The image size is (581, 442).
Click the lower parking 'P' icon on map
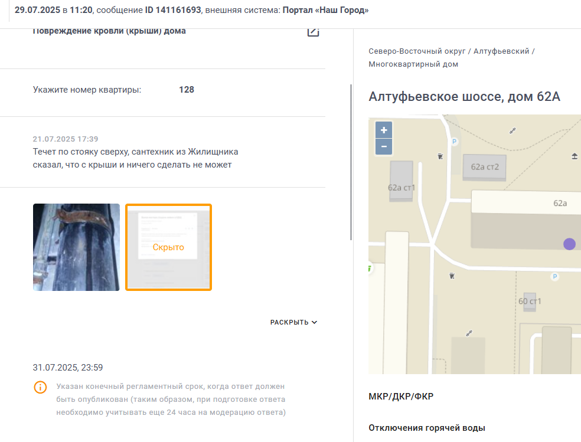[x=554, y=277]
